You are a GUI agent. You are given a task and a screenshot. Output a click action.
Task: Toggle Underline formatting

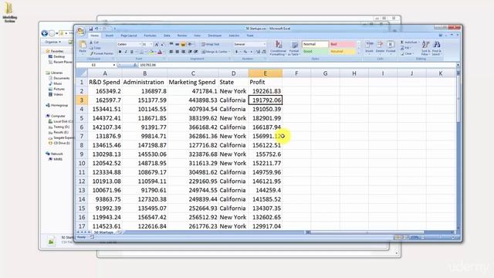coord(132,52)
